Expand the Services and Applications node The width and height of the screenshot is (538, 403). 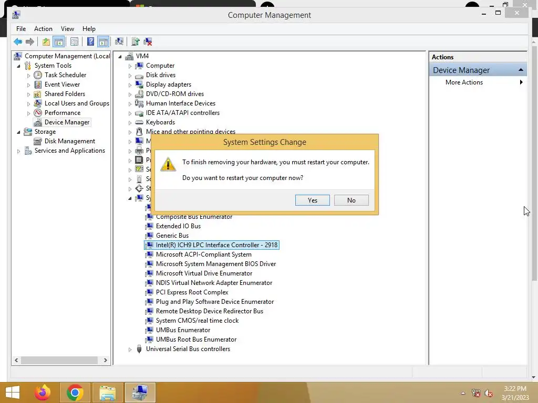tap(18, 151)
